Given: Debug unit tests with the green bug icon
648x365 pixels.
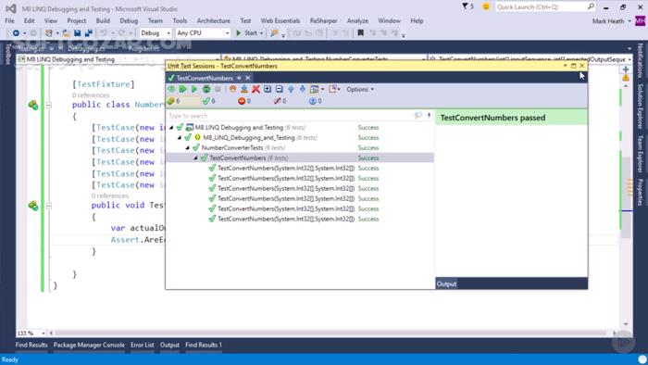Looking at the screenshot, I should [x=206, y=89].
